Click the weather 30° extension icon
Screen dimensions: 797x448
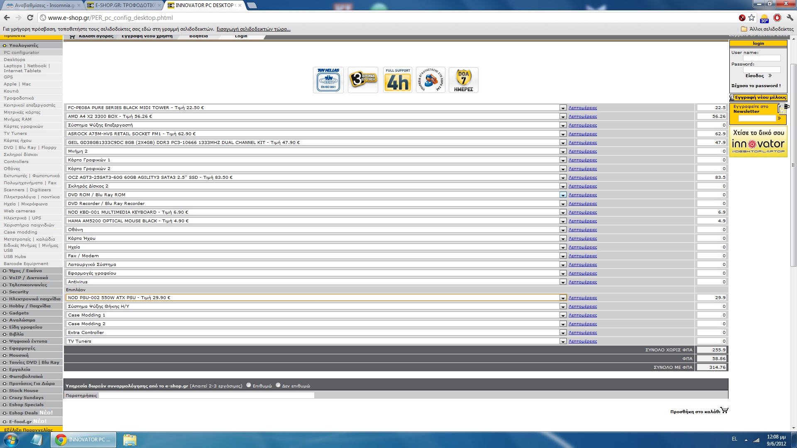(x=764, y=18)
